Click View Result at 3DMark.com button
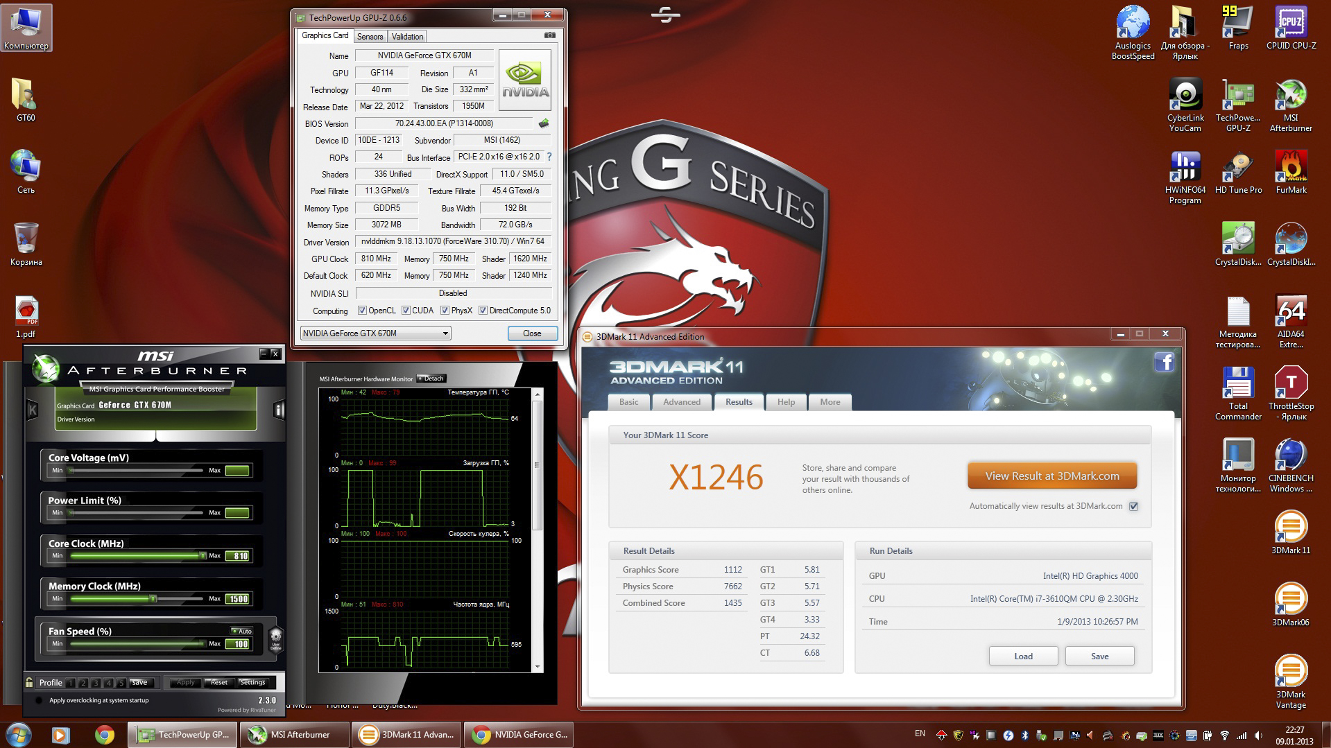 pyautogui.click(x=1052, y=476)
